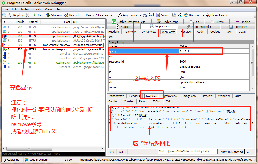This screenshot has width=258, height=164.
Task: Click the ellipsis button beside Notepad
Action: (x=248, y=152)
